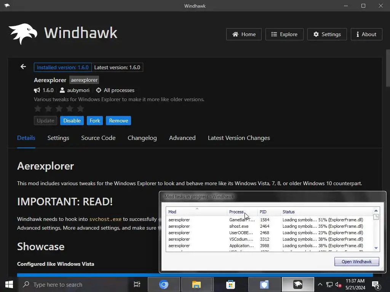Click the aerexplorer mod ID tag
Image resolution: width=390 pixels, height=292 pixels.
click(x=84, y=80)
